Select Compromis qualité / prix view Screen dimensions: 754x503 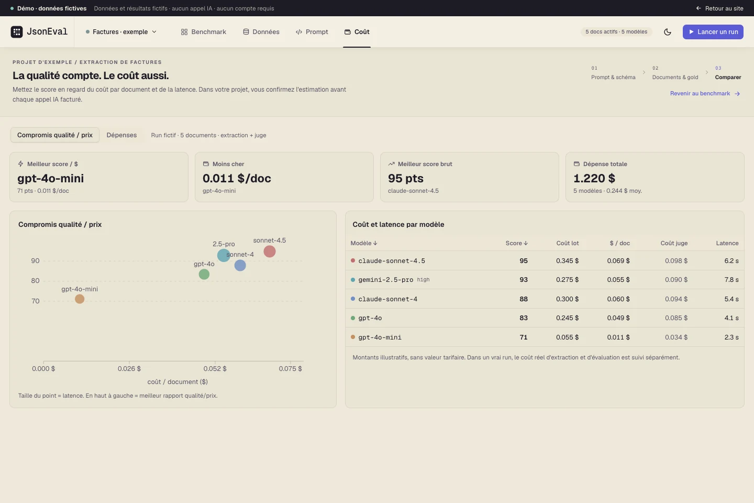click(55, 135)
